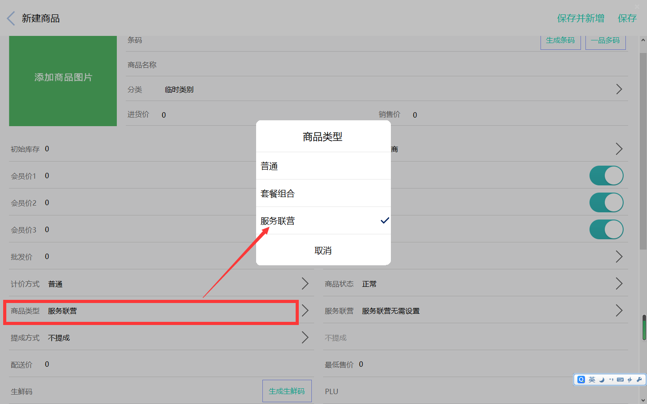Screen dimensions: 647x404
Task: Click the scrollbar up arrow
Action: pyautogui.click(x=643, y=40)
